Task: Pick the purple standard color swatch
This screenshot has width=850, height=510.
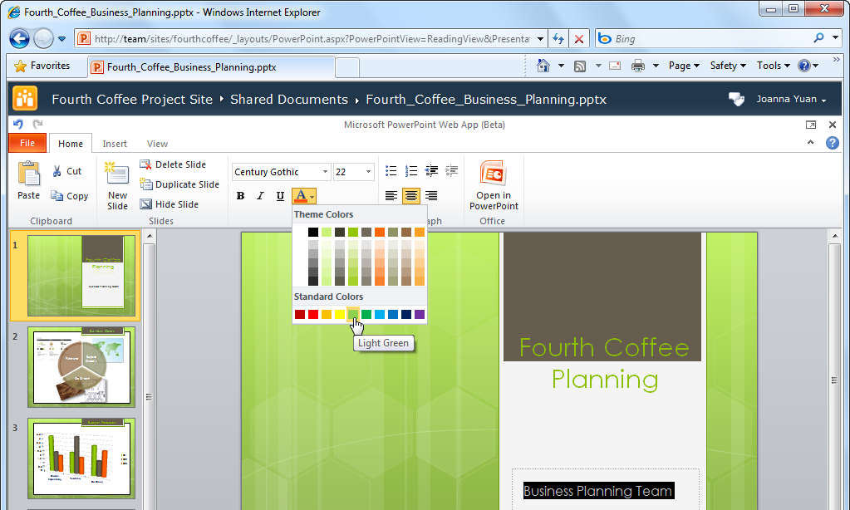Action: click(420, 314)
